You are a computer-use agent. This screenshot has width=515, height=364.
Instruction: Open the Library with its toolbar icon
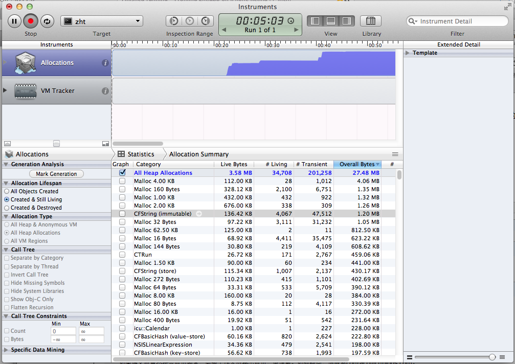[370, 21]
